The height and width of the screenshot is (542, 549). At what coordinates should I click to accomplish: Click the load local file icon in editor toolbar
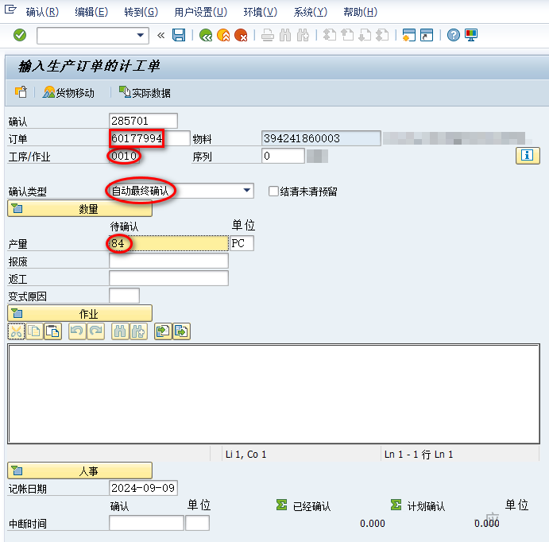[162, 331]
